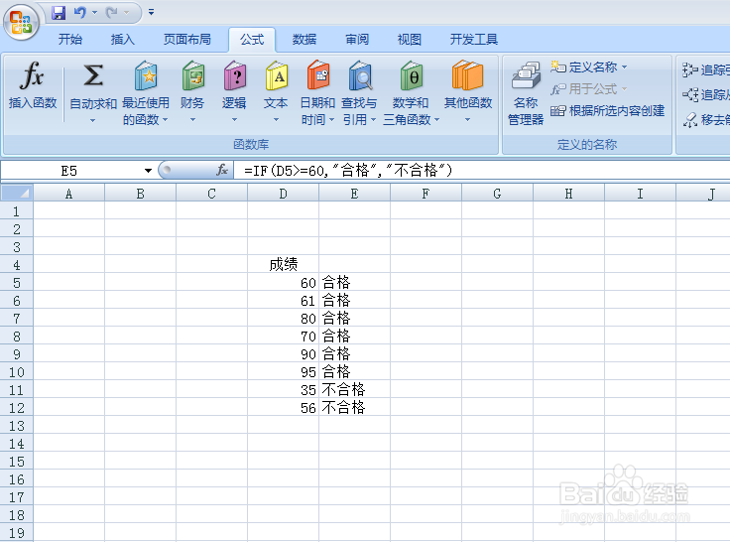730x542 pixels.
Task: Open the Name Manager (名称管理器)
Action: [526, 93]
